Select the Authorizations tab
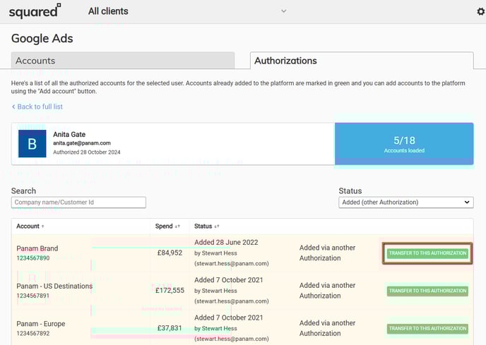The width and height of the screenshot is (486, 345). click(362, 61)
